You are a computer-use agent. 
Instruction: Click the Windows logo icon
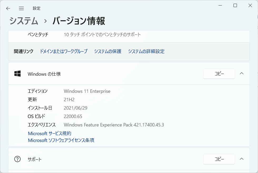17,74
